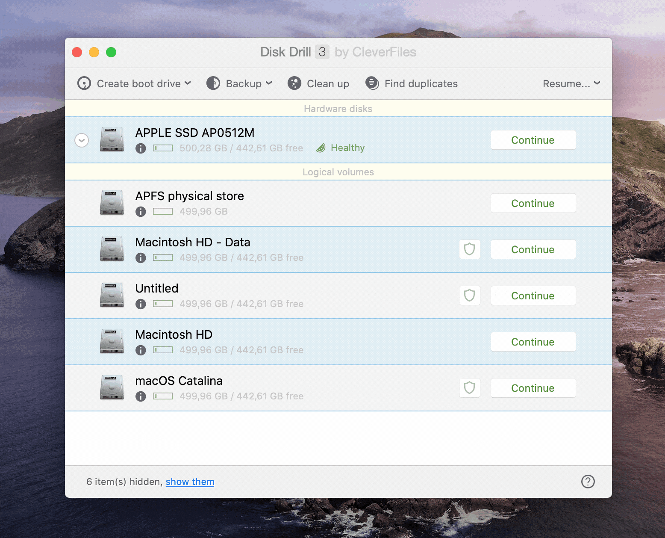Click the Untitled volume usage bar
The height and width of the screenshot is (538, 665).
point(163,304)
